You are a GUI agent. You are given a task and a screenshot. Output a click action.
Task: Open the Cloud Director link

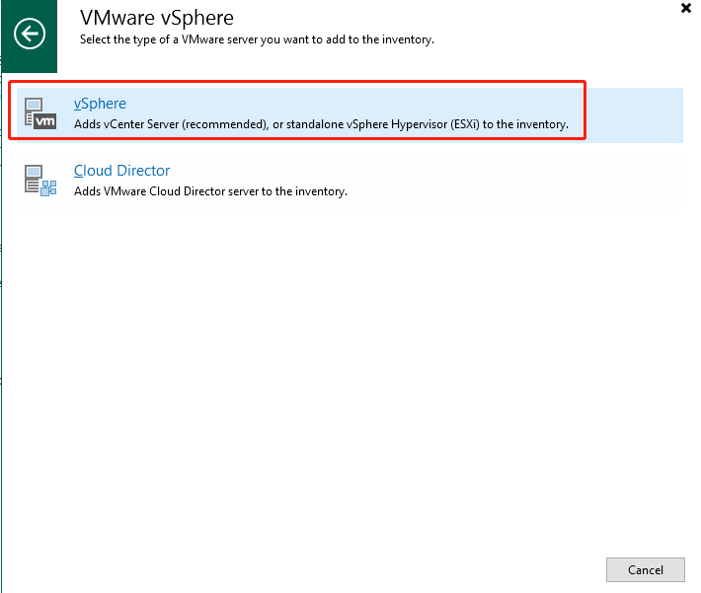click(x=122, y=171)
